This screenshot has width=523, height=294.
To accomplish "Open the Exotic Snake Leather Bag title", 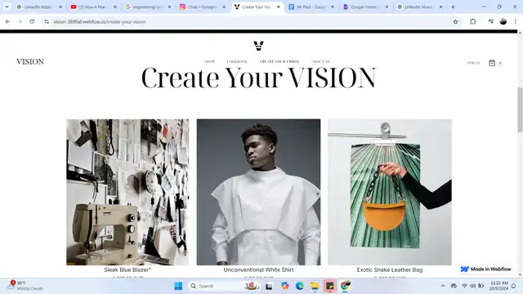I will click(390, 269).
